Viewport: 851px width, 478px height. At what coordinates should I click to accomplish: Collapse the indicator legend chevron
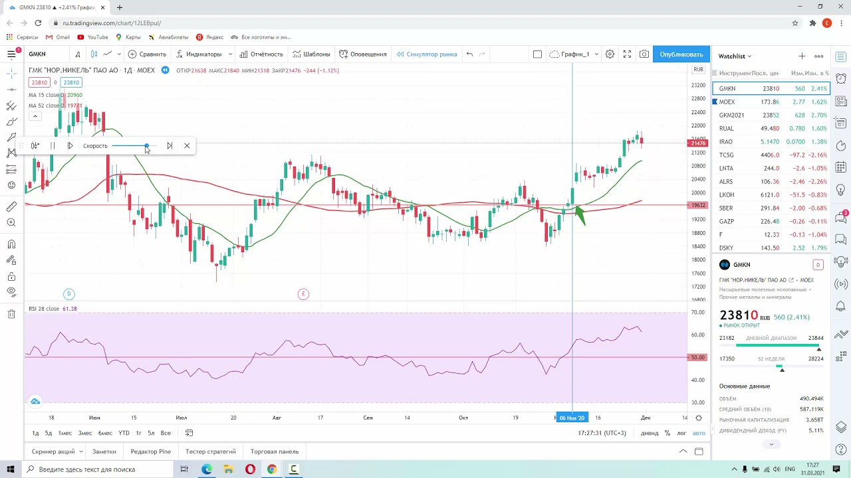[35, 116]
